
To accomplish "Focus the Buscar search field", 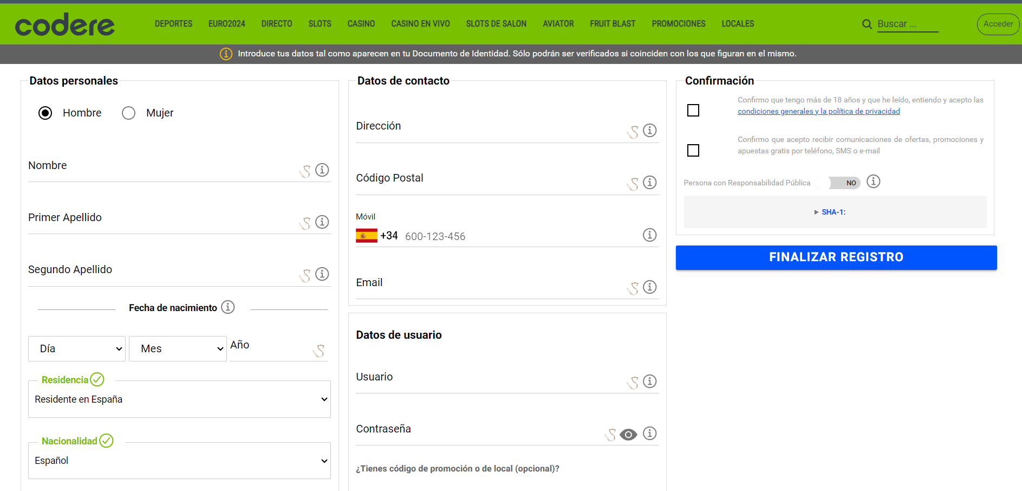I will (x=908, y=24).
